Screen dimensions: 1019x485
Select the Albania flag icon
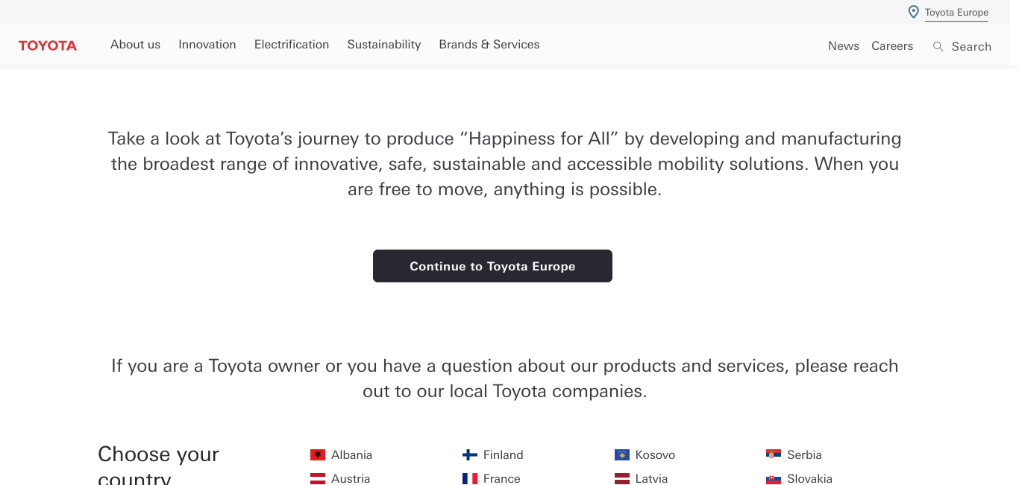point(318,454)
